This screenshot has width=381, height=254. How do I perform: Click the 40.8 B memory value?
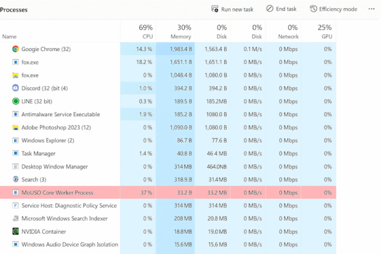184,154
